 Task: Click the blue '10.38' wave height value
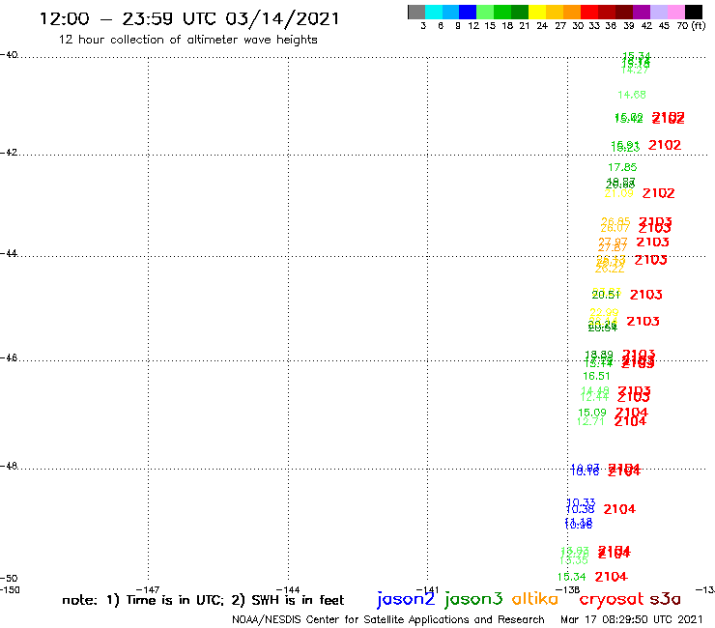pyautogui.click(x=581, y=509)
